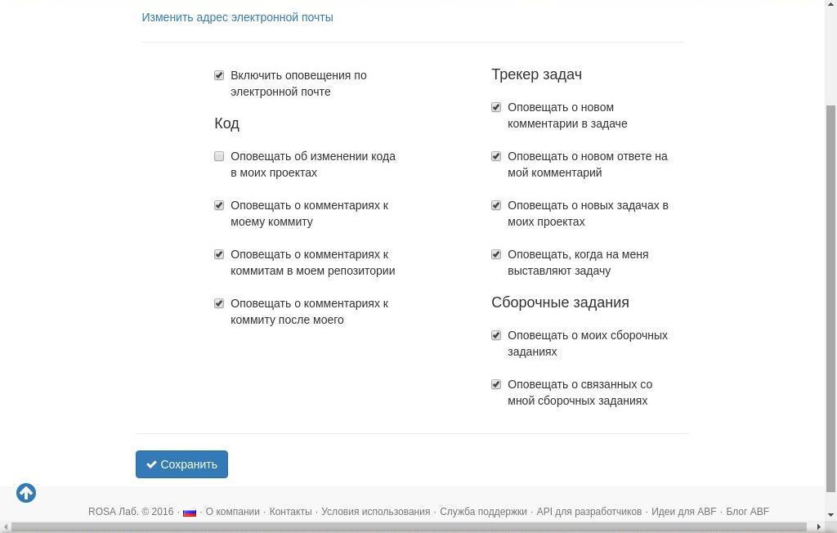Viewport: 837px width, 533px height.
Task: Uncheck Оповещать о моих сборочных заданиях
Action: (x=496, y=335)
